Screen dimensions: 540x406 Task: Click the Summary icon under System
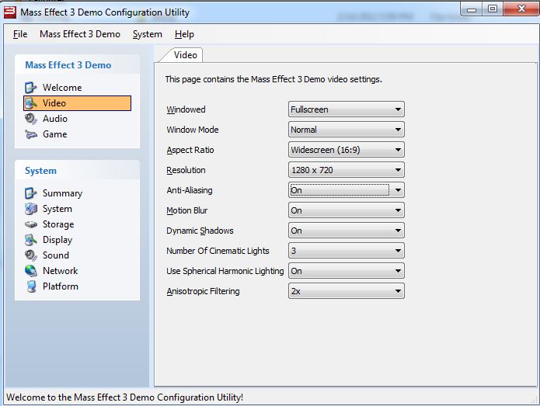(30, 193)
